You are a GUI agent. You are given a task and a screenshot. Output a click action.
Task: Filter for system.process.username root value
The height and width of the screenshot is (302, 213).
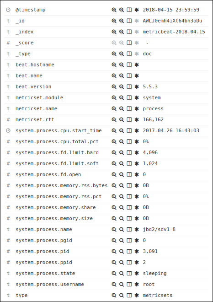click(x=114, y=284)
